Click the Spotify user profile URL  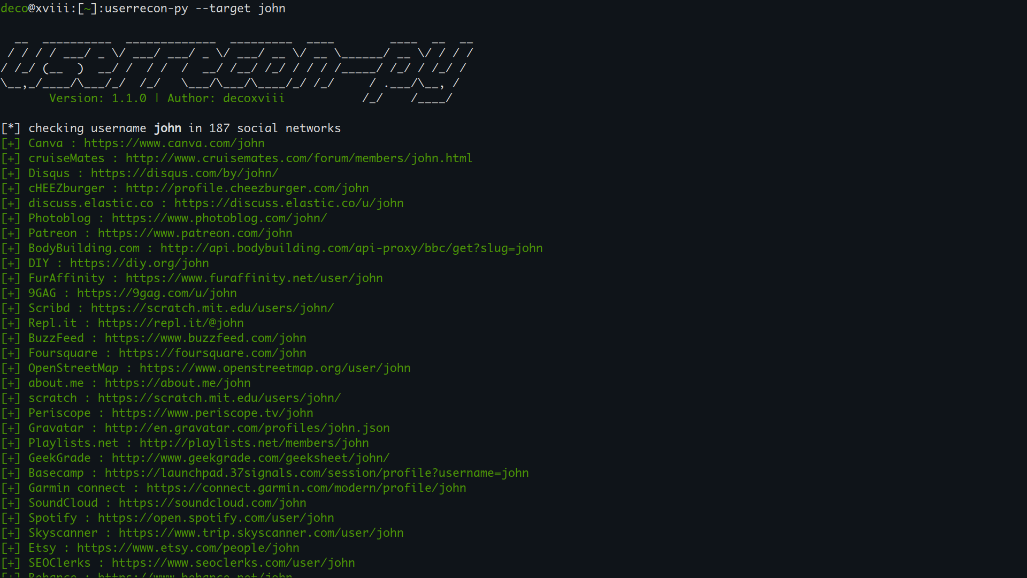tap(216, 518)
